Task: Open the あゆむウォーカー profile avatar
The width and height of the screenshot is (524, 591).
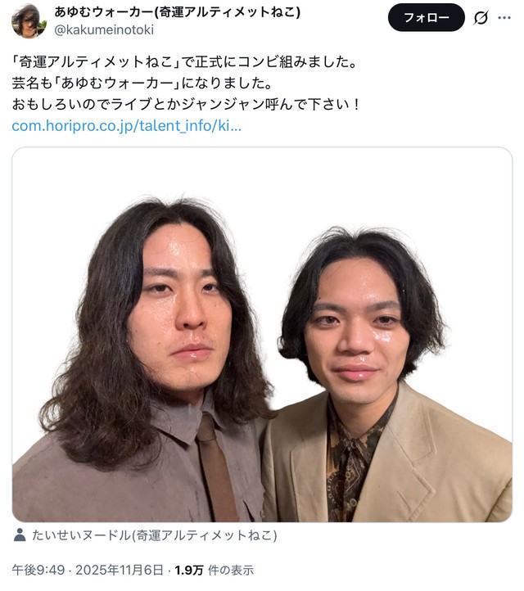Action: 29,20
